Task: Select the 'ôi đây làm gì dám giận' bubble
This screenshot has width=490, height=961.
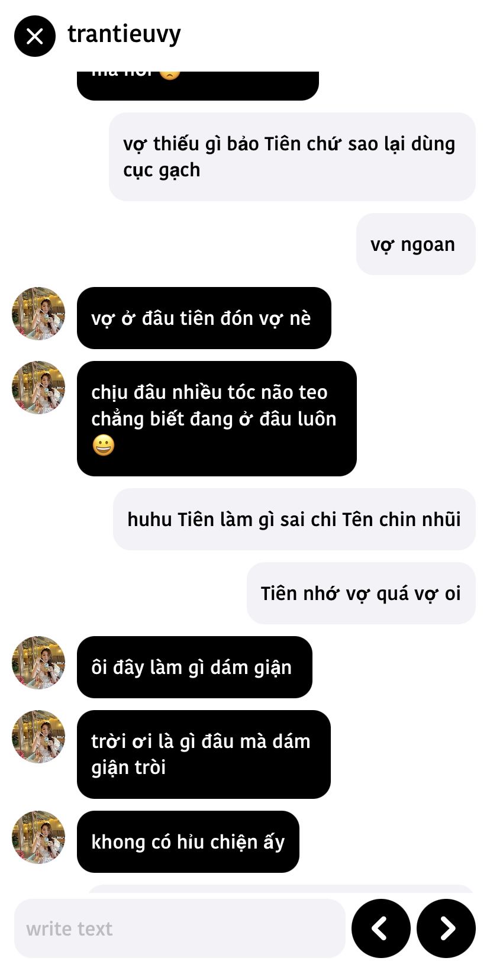Action: tap(195, 667)
